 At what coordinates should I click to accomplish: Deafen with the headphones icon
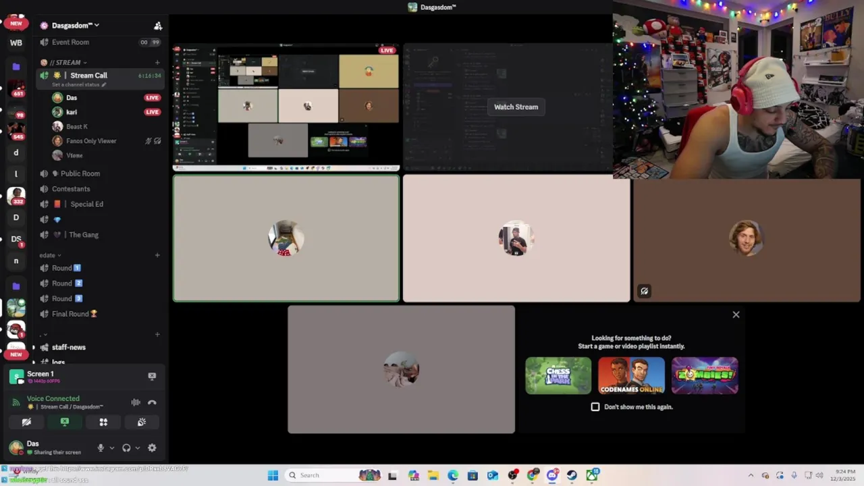pos(126,448)
